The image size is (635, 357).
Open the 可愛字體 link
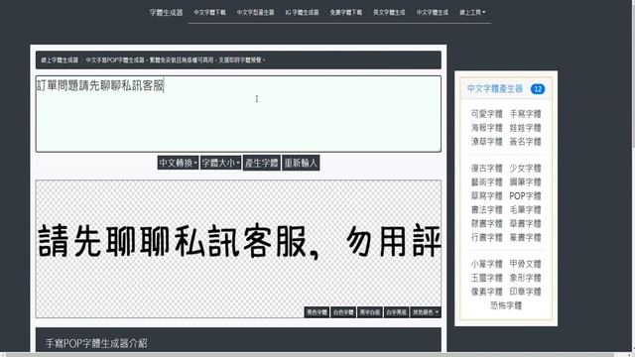click(x=486, y=114)
